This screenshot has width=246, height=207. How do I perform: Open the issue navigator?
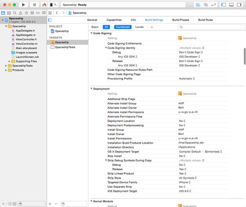[20, 13]
